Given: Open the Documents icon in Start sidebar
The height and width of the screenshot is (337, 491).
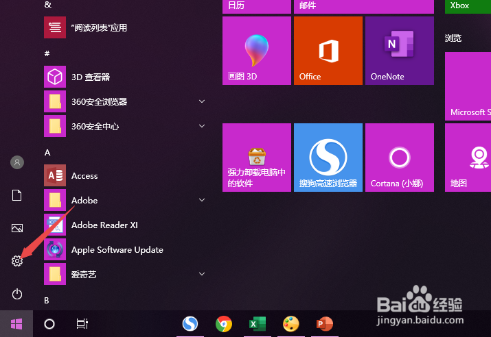Looking at the screenshot, I should pyautogui.click(x=17, y=195).
